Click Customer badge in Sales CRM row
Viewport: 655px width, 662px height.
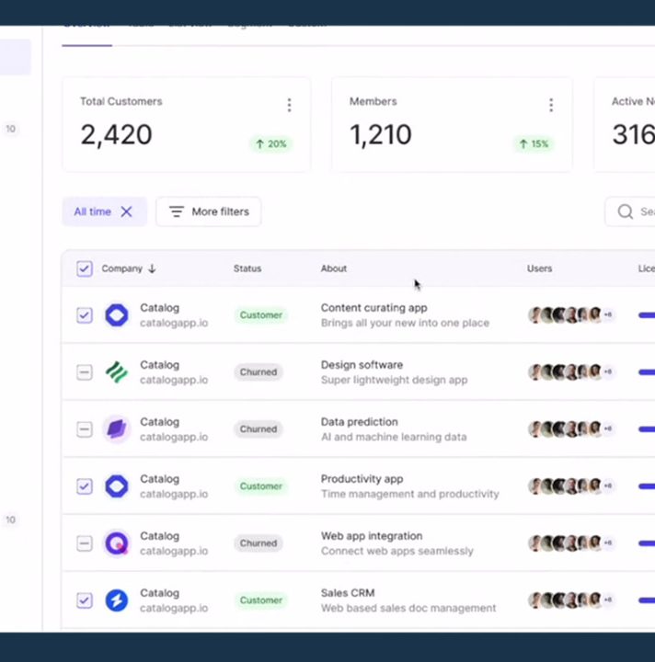(x=260, y=600)
